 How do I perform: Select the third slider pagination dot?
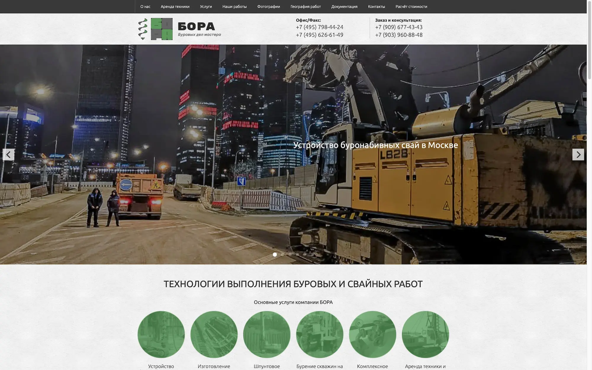(x=290, y=255)
